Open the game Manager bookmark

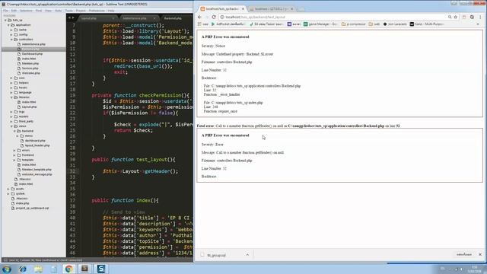pos(321,24)
